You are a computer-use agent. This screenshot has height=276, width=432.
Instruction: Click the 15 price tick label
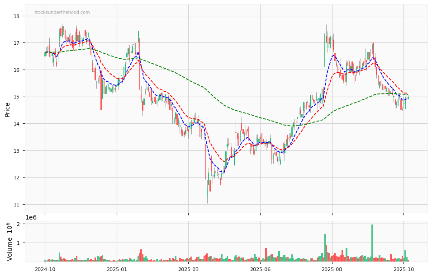pyautogui.click(x=17, y=97)
